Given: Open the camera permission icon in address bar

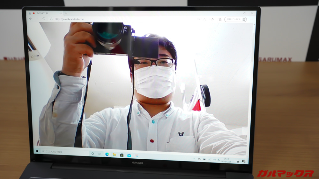Looking at the screenshot, I should pos(198,19).
